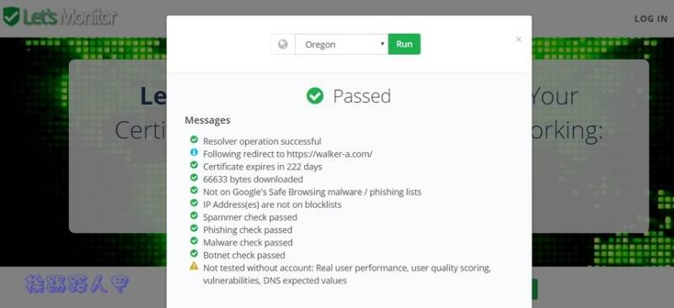Image resolution: width=674 pixels, height=308 pixels.
Task: Click the blue info icon beside redirect message
Action: pos(194,152)
